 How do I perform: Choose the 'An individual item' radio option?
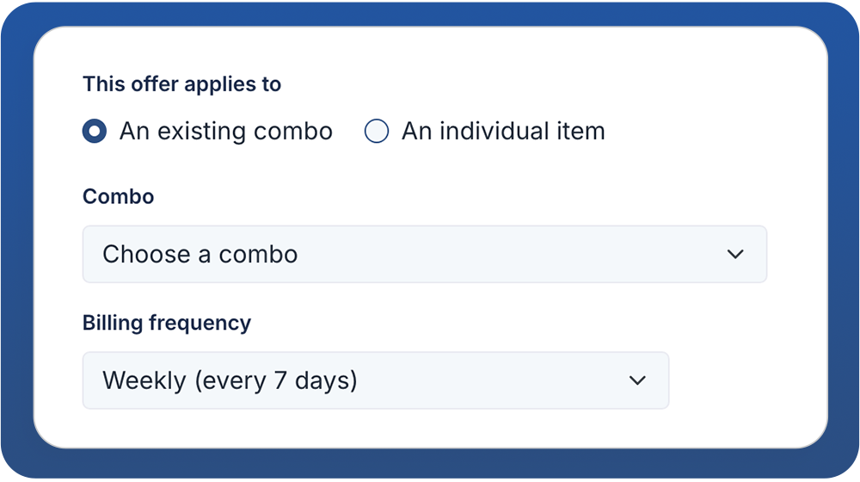coord(377,131)
